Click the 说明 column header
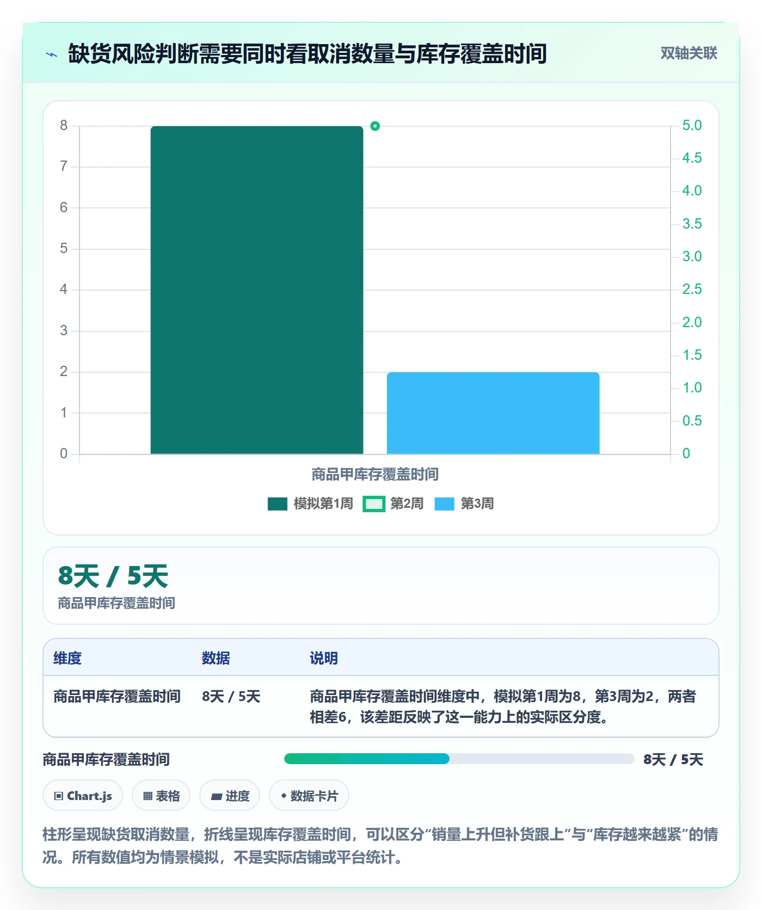Image resolution: width=762 pixels, height=910 pixels. point(324,658)
